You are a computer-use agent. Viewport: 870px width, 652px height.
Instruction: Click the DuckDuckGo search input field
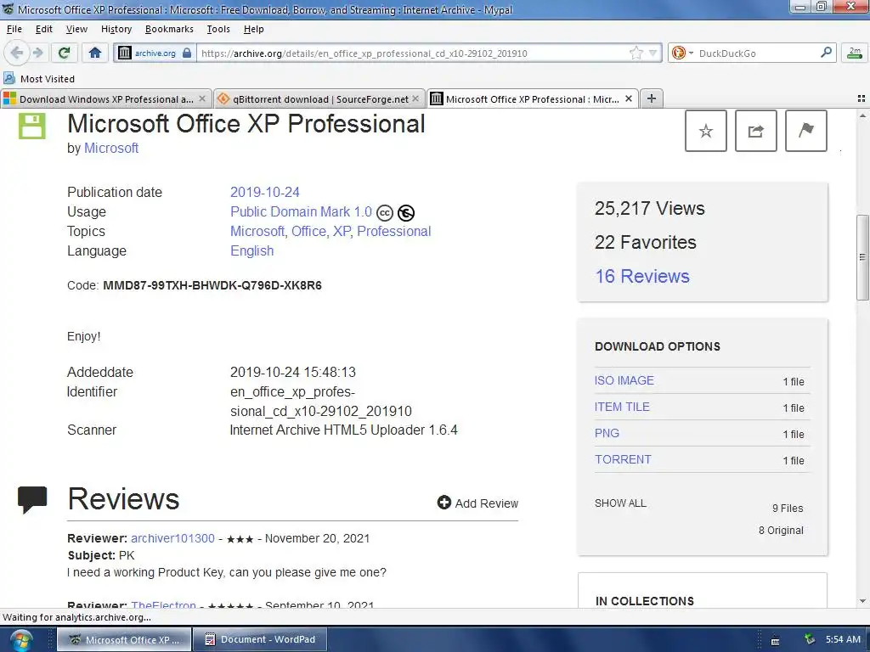click(x=757, y=53)
